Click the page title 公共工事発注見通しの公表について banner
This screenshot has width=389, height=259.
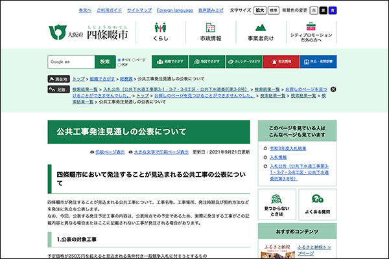(x=148, y=132)
